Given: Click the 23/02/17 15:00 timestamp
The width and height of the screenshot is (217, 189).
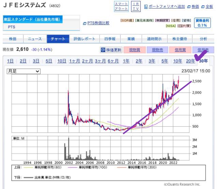Looking at the screenshot, I should click(x=196, y=71).
